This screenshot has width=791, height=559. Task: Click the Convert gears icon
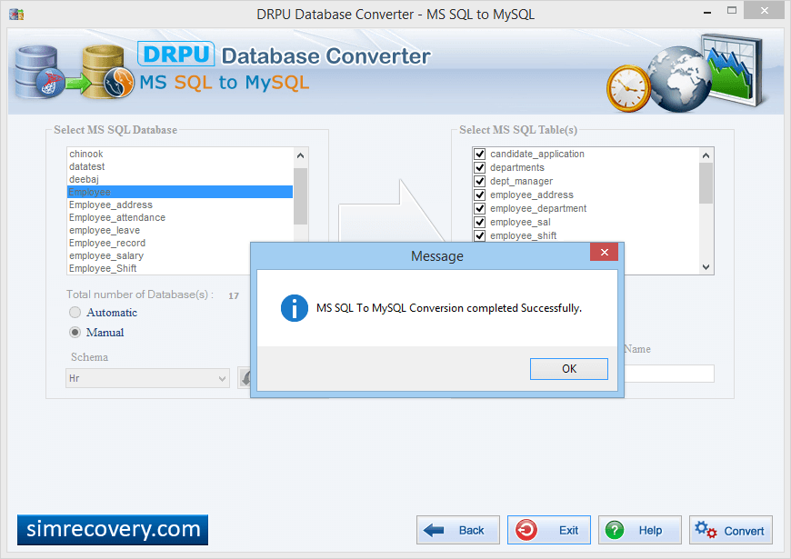(706, 530)
